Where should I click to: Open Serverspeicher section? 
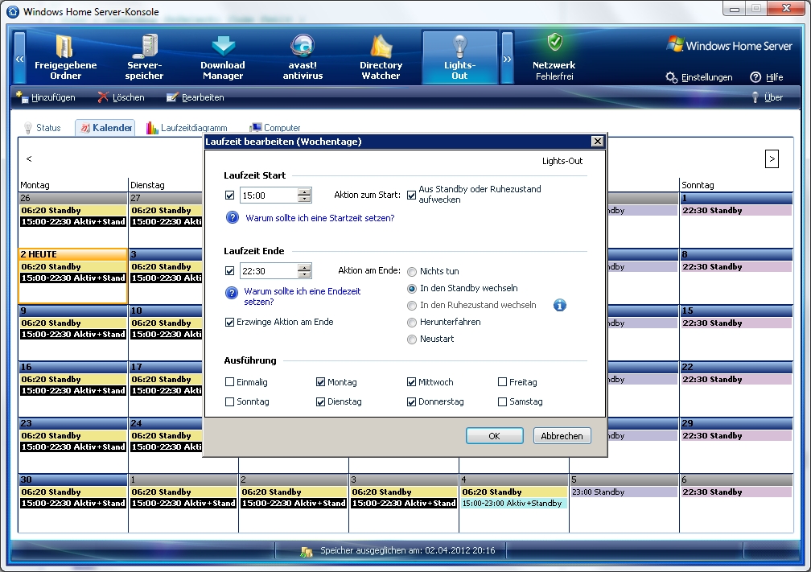[x=144, y=57]
